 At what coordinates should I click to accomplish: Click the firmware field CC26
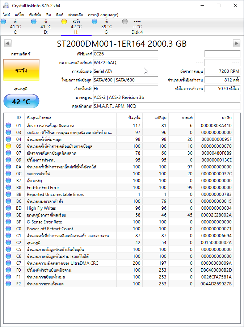point(125,54)
